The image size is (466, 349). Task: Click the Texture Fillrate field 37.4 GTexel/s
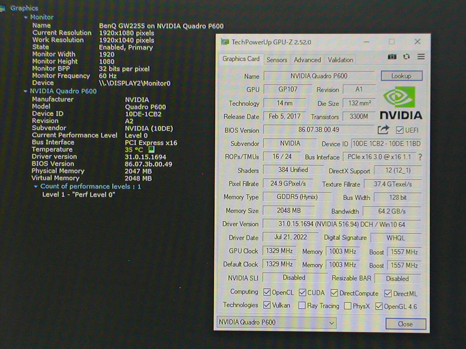393,184
